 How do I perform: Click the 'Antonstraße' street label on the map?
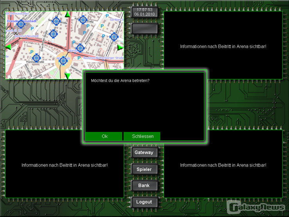[x=55, y=46]
